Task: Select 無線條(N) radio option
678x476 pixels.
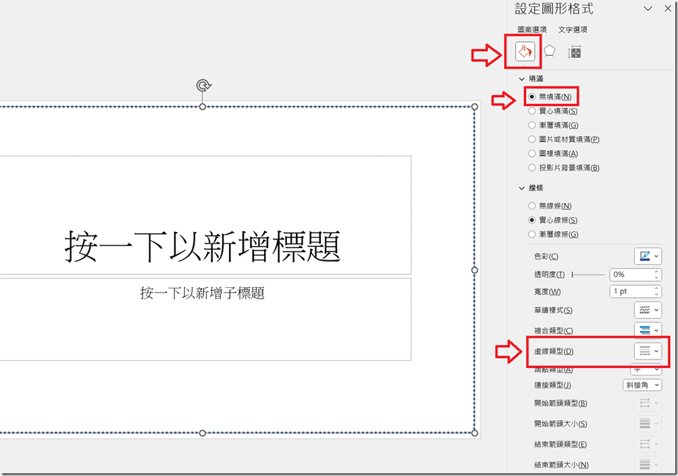Action: pos(550,206)
